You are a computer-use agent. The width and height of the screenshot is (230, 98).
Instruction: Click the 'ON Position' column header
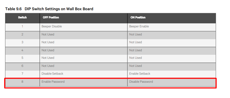click(x=172, y=17)
